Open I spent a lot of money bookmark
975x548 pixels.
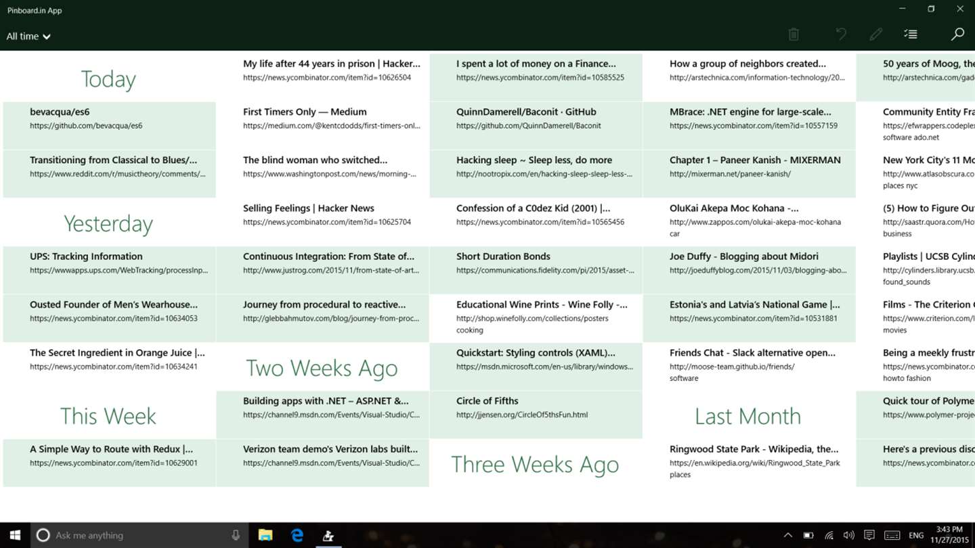536,78
